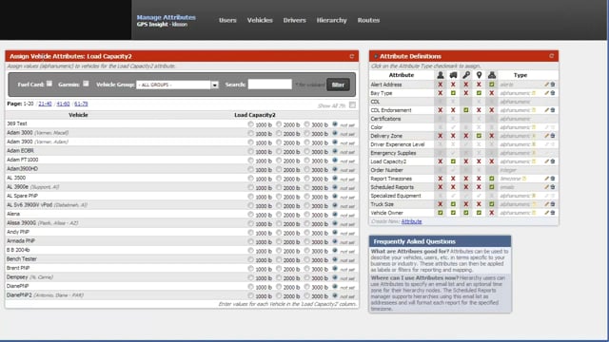Click the Filter button

338,85
